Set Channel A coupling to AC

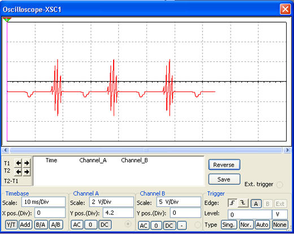click(77, 224)
